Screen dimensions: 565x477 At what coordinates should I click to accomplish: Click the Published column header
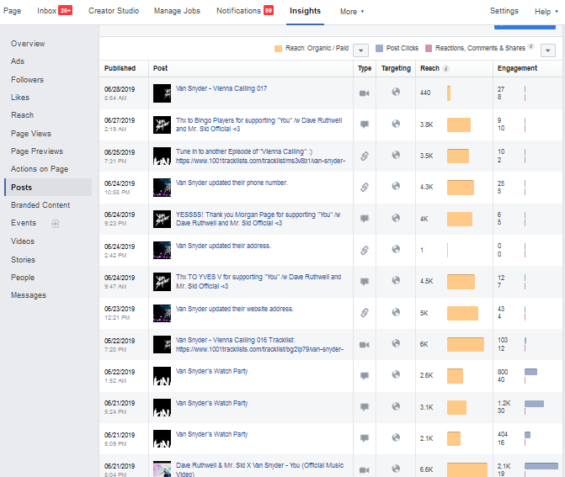coord(120,68)
